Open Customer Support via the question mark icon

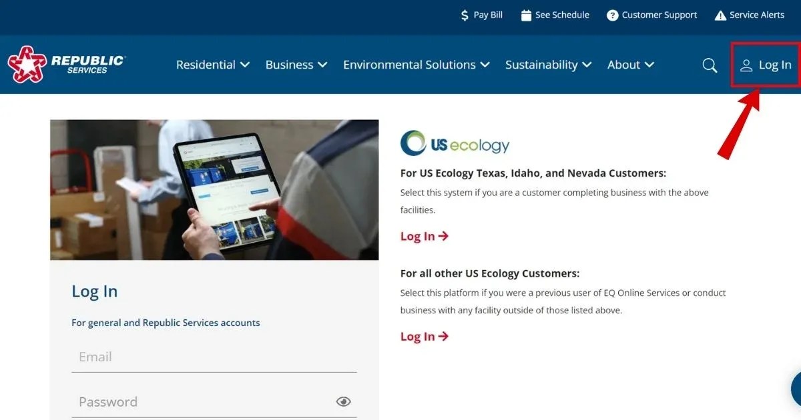(x=612, y=14)
